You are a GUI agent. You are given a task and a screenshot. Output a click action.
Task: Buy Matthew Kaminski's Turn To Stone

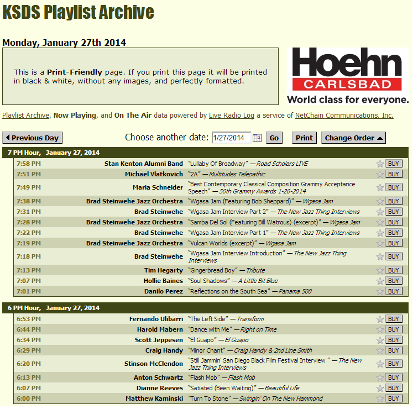(x=395, y=399)
